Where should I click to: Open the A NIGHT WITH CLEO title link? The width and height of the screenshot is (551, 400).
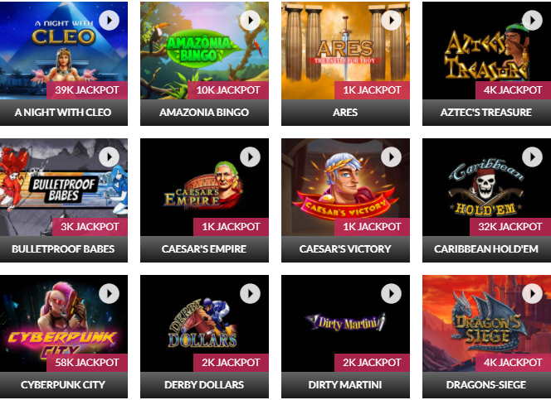tap(63, 113)
